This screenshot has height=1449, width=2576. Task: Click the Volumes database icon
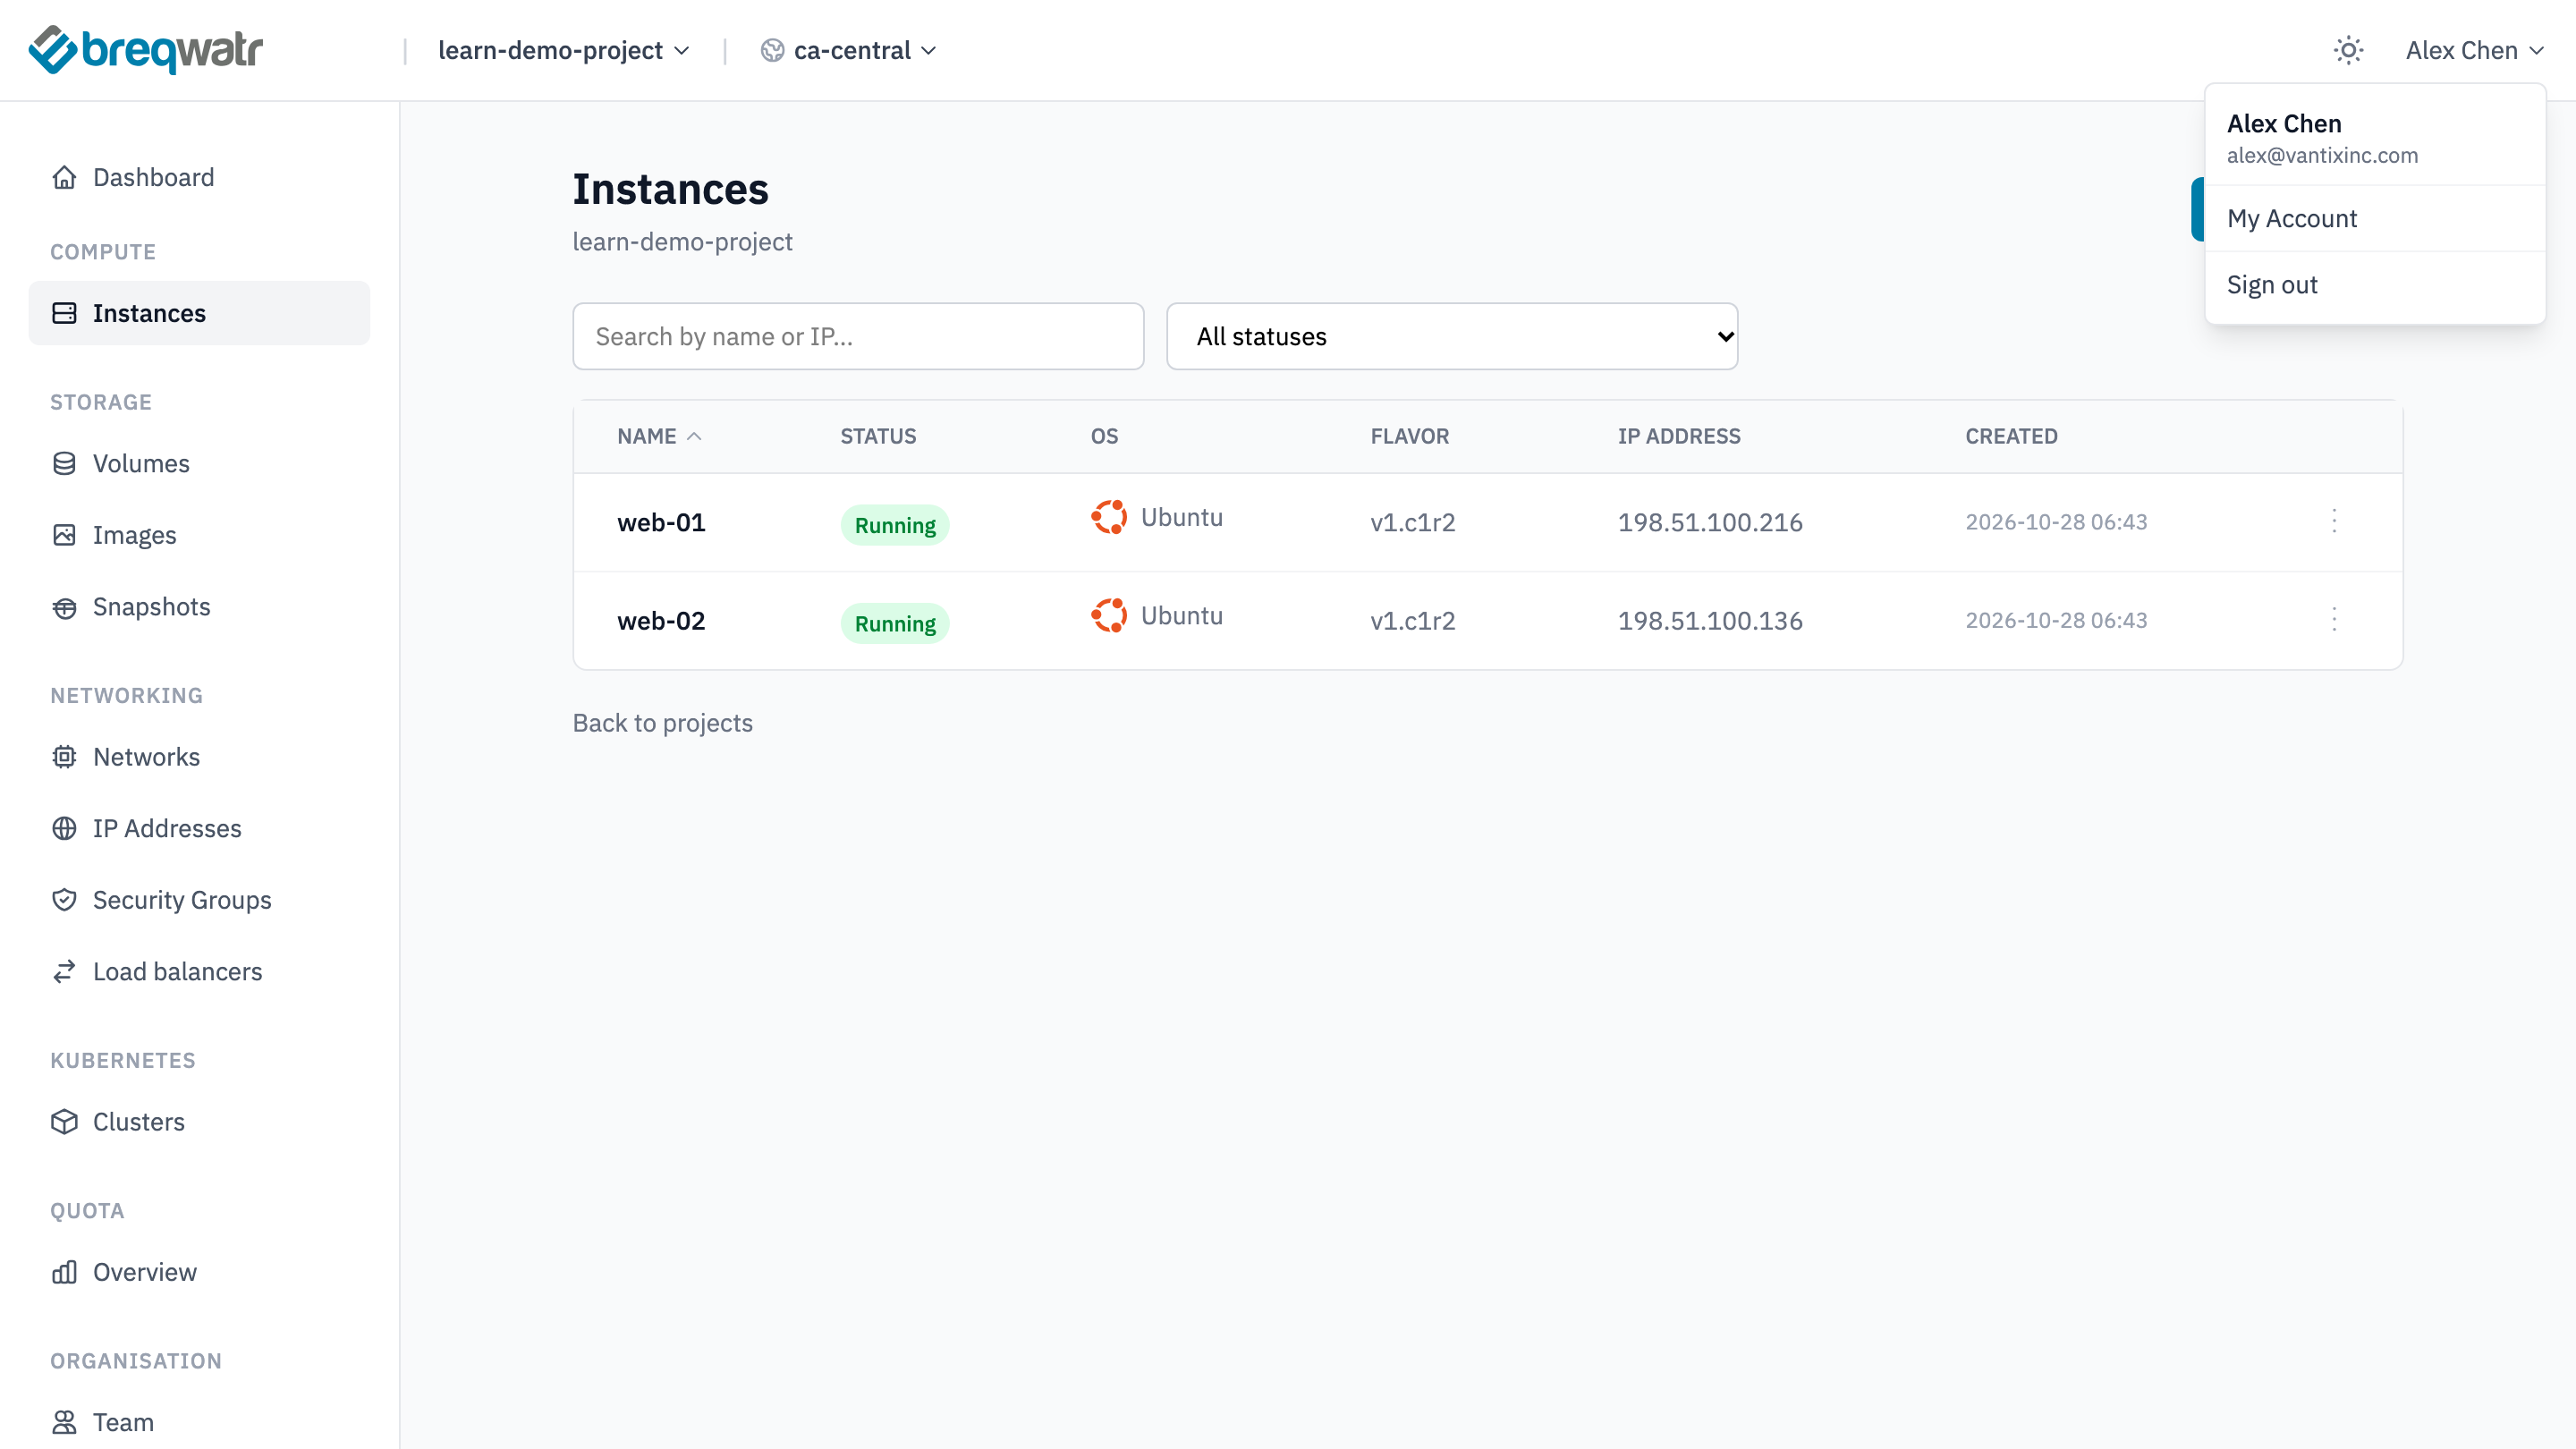(64, 463)
